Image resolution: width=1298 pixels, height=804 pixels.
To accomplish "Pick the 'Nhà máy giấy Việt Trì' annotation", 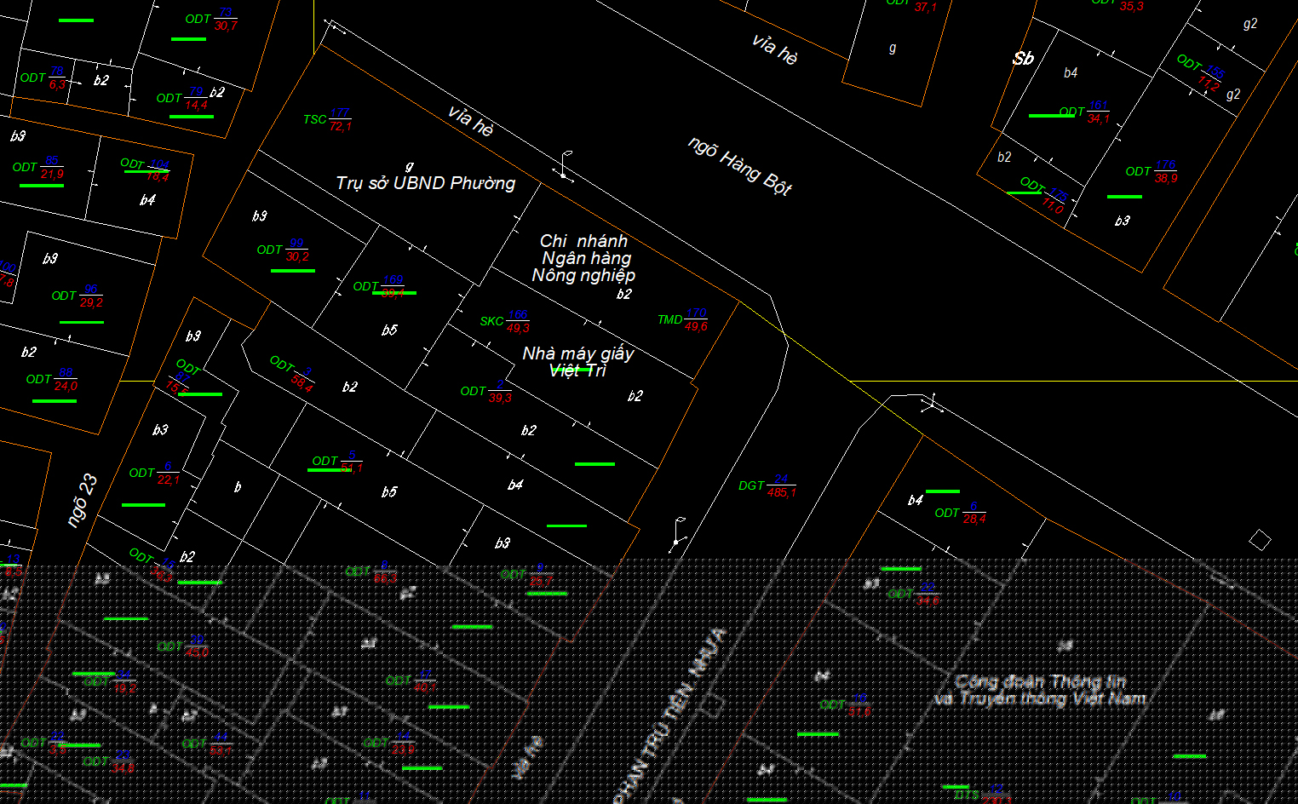I will pos(577,361).
